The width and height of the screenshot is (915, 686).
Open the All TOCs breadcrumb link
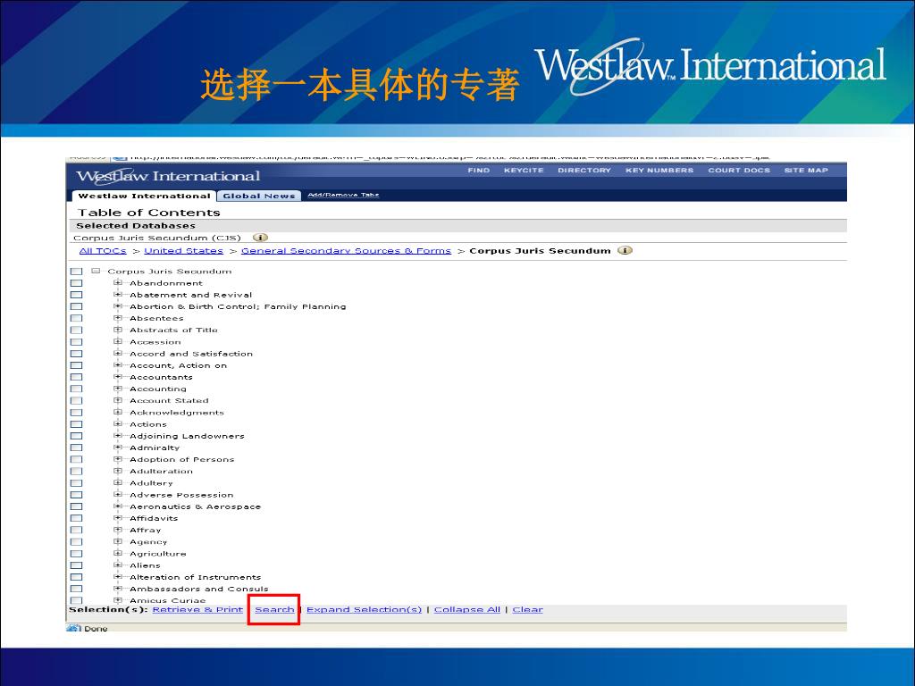coord(103,251)
